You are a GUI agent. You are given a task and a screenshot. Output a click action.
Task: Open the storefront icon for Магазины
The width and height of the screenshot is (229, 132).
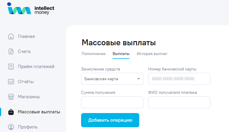pyautogui.click(x=11, y=97)
